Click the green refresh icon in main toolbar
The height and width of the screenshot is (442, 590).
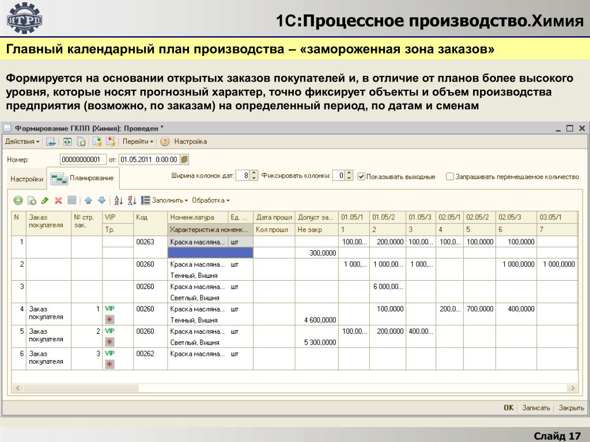click(x=67, y=142)
